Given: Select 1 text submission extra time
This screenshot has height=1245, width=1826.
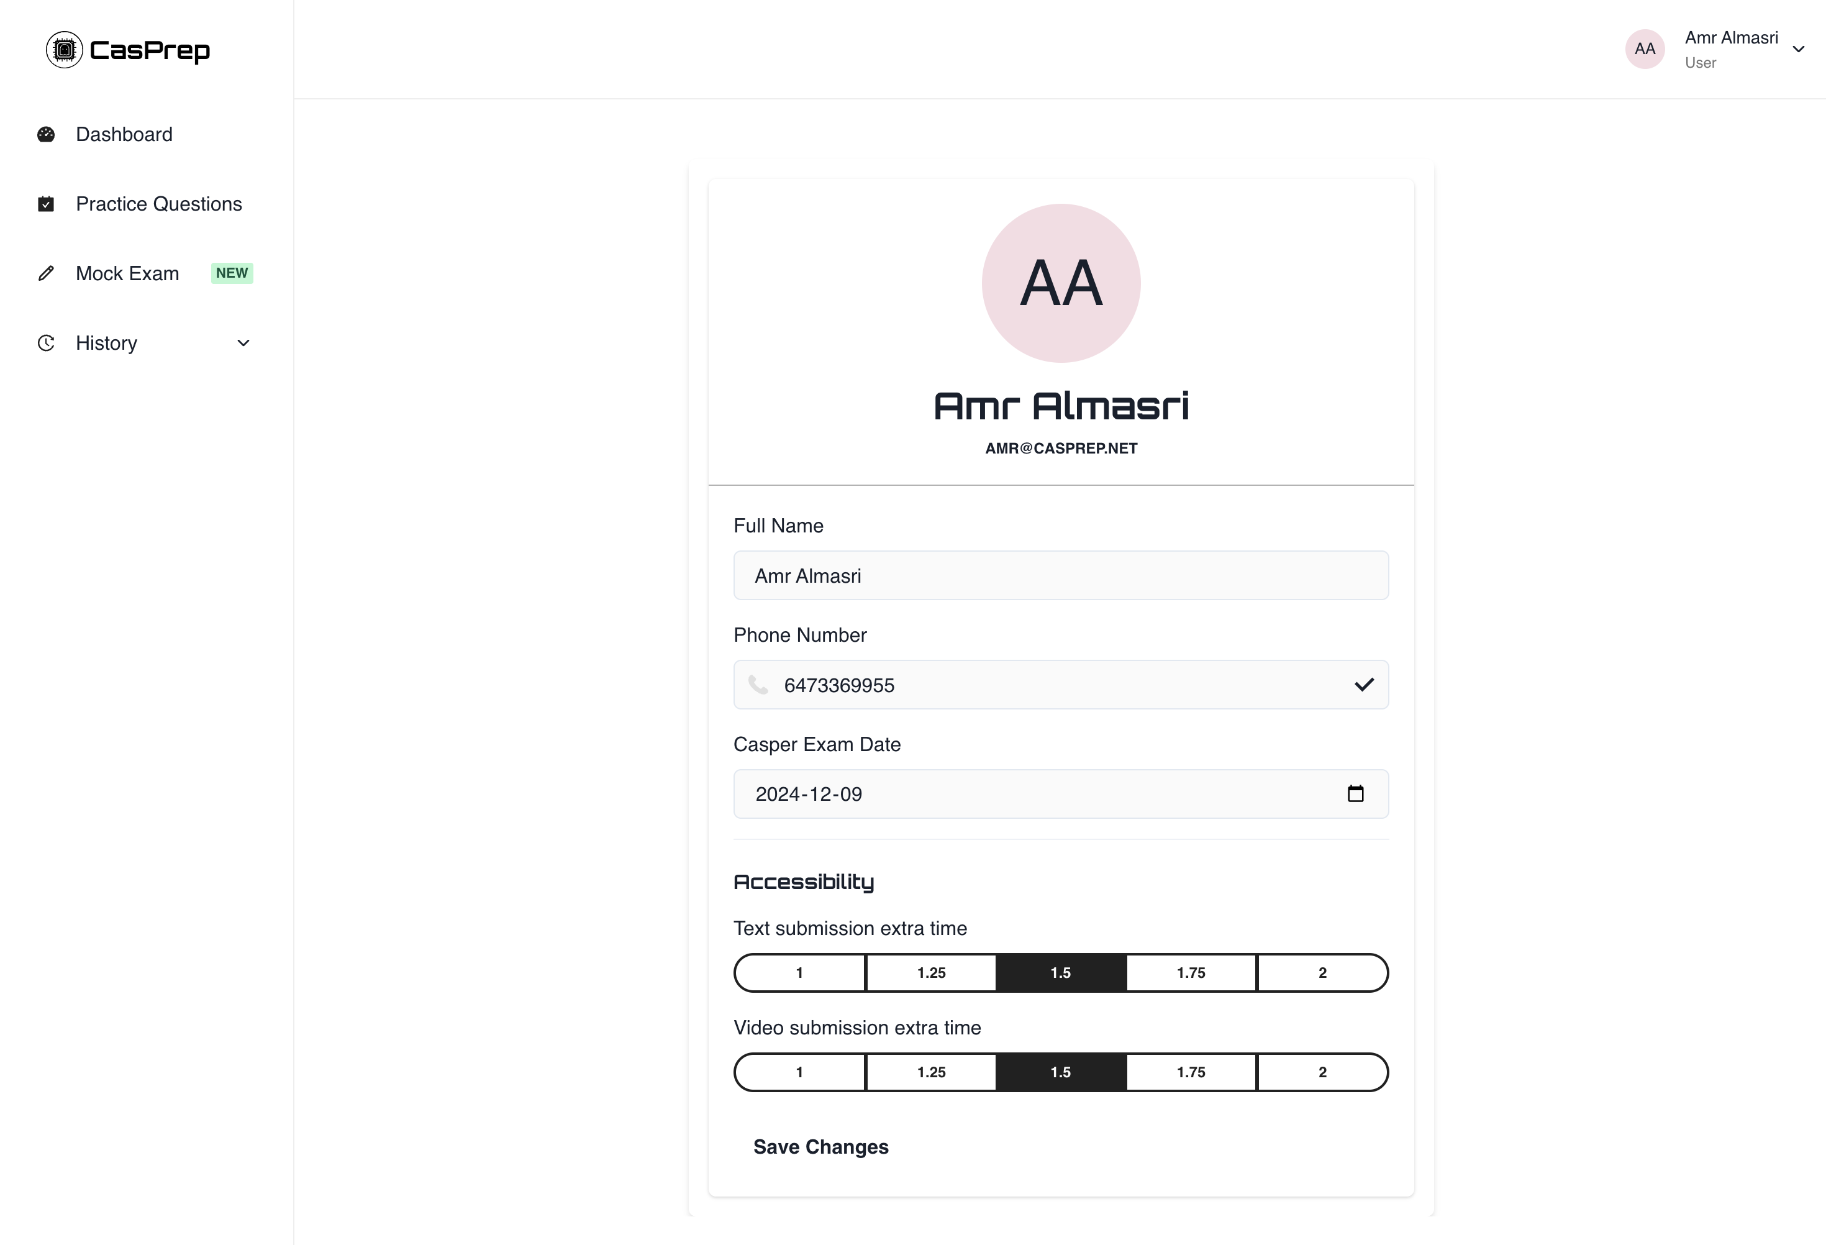Looking at the screenshot, I should point(799,972).
